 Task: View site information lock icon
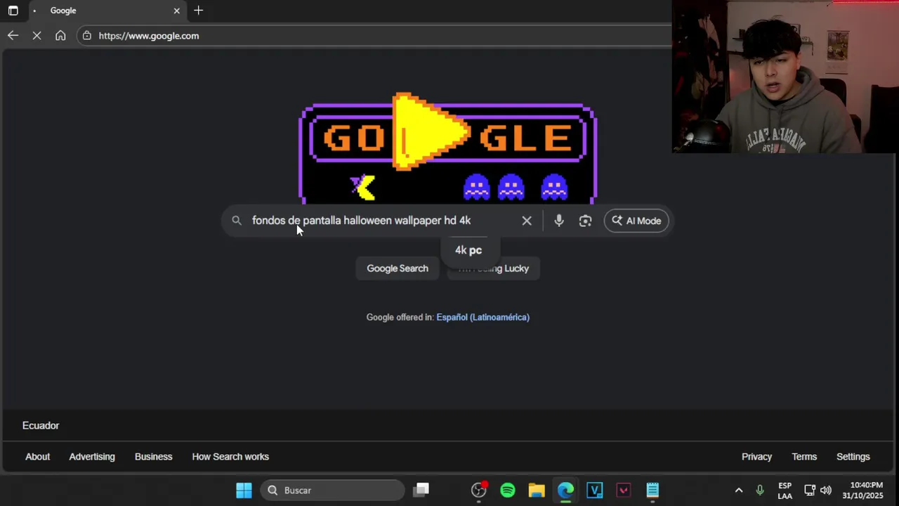pyautogui.click(x=86, y=35)
